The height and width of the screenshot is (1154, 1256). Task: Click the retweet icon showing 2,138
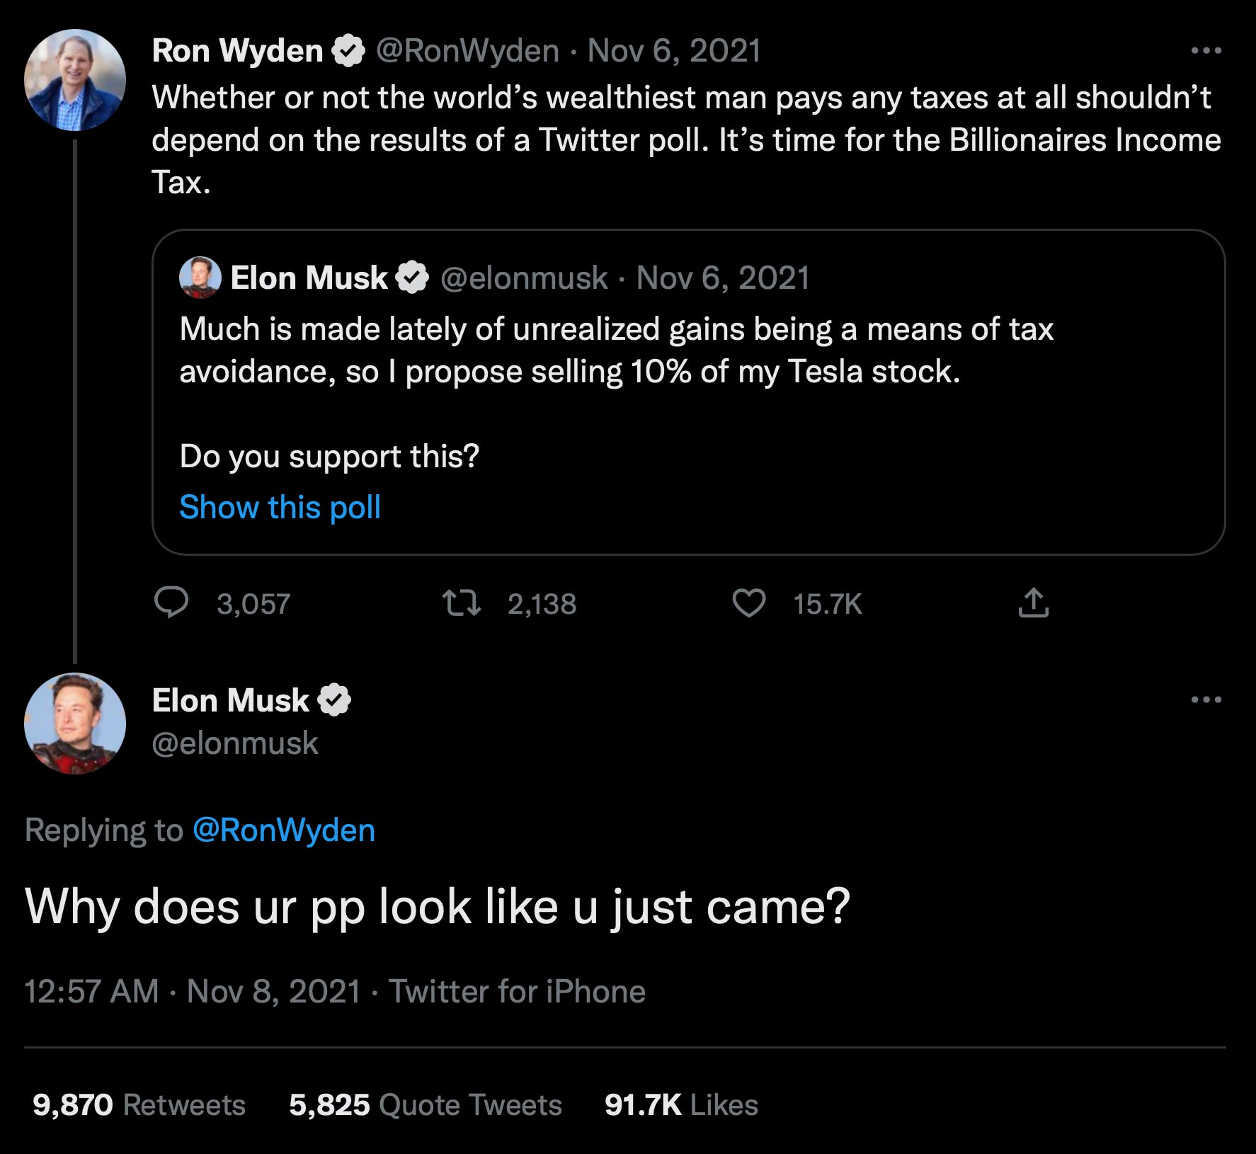click(x=464, y=603)
